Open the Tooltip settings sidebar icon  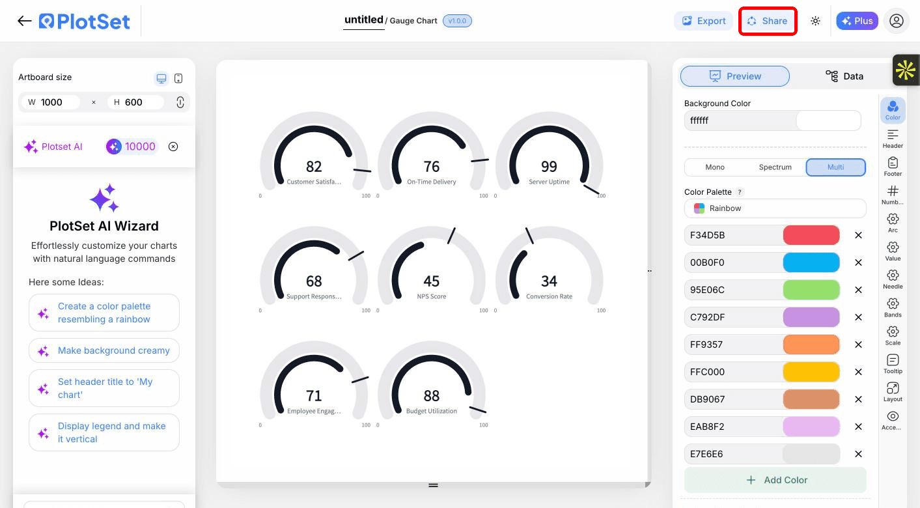tap(893, 363)
